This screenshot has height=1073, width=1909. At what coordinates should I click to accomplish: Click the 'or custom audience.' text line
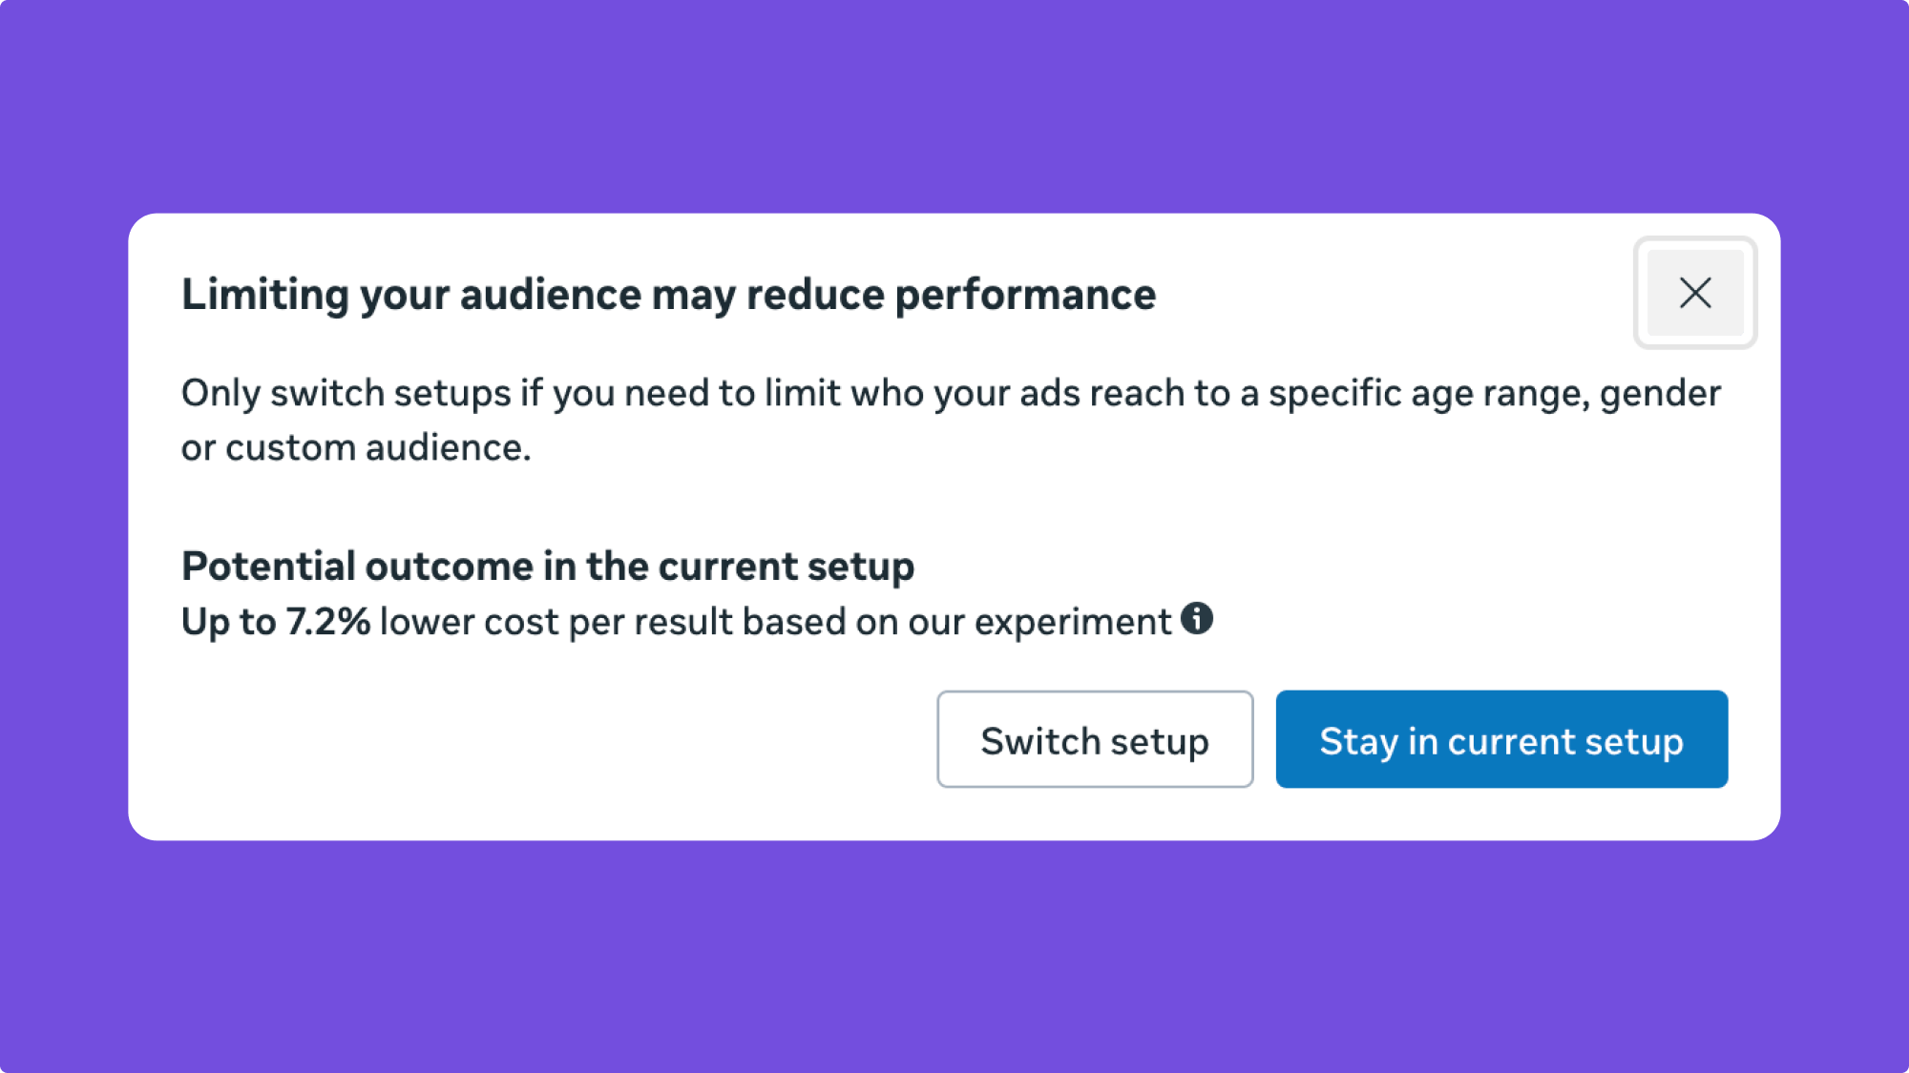(x=356, y=447)
